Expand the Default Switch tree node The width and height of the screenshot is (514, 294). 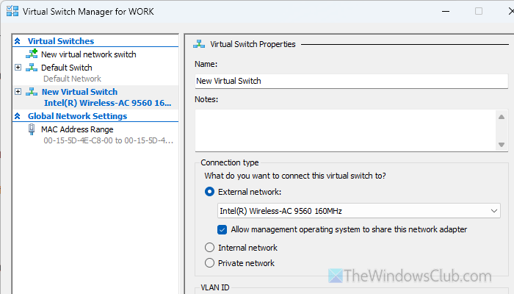[x=18, y=68]
